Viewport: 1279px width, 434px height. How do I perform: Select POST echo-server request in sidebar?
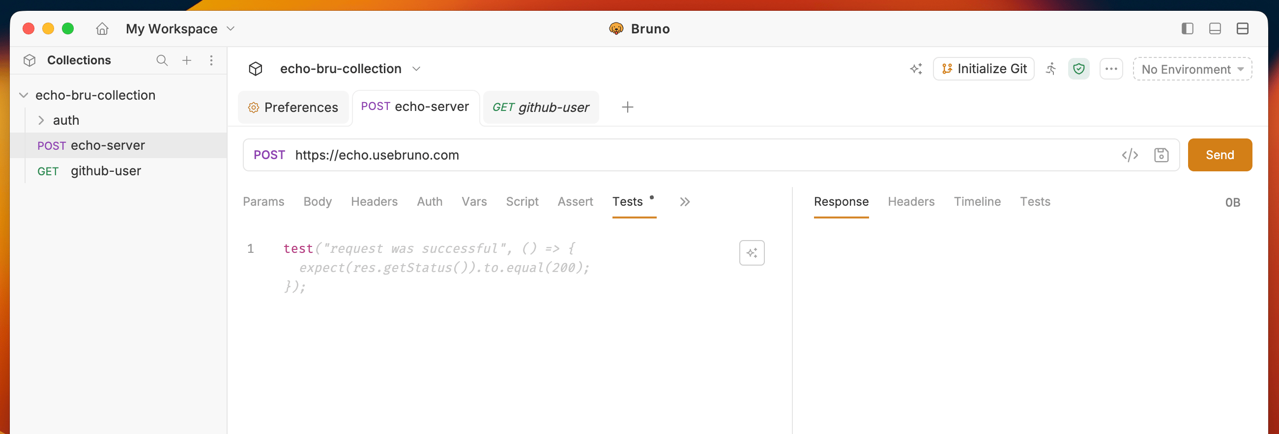click(x=118, y=145)
